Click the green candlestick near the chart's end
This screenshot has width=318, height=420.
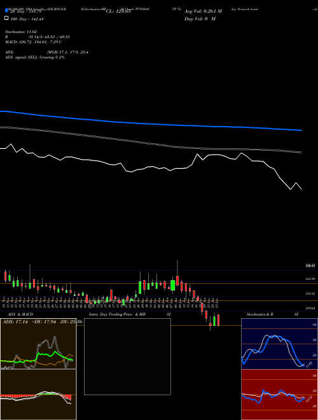tap(214, 321)
